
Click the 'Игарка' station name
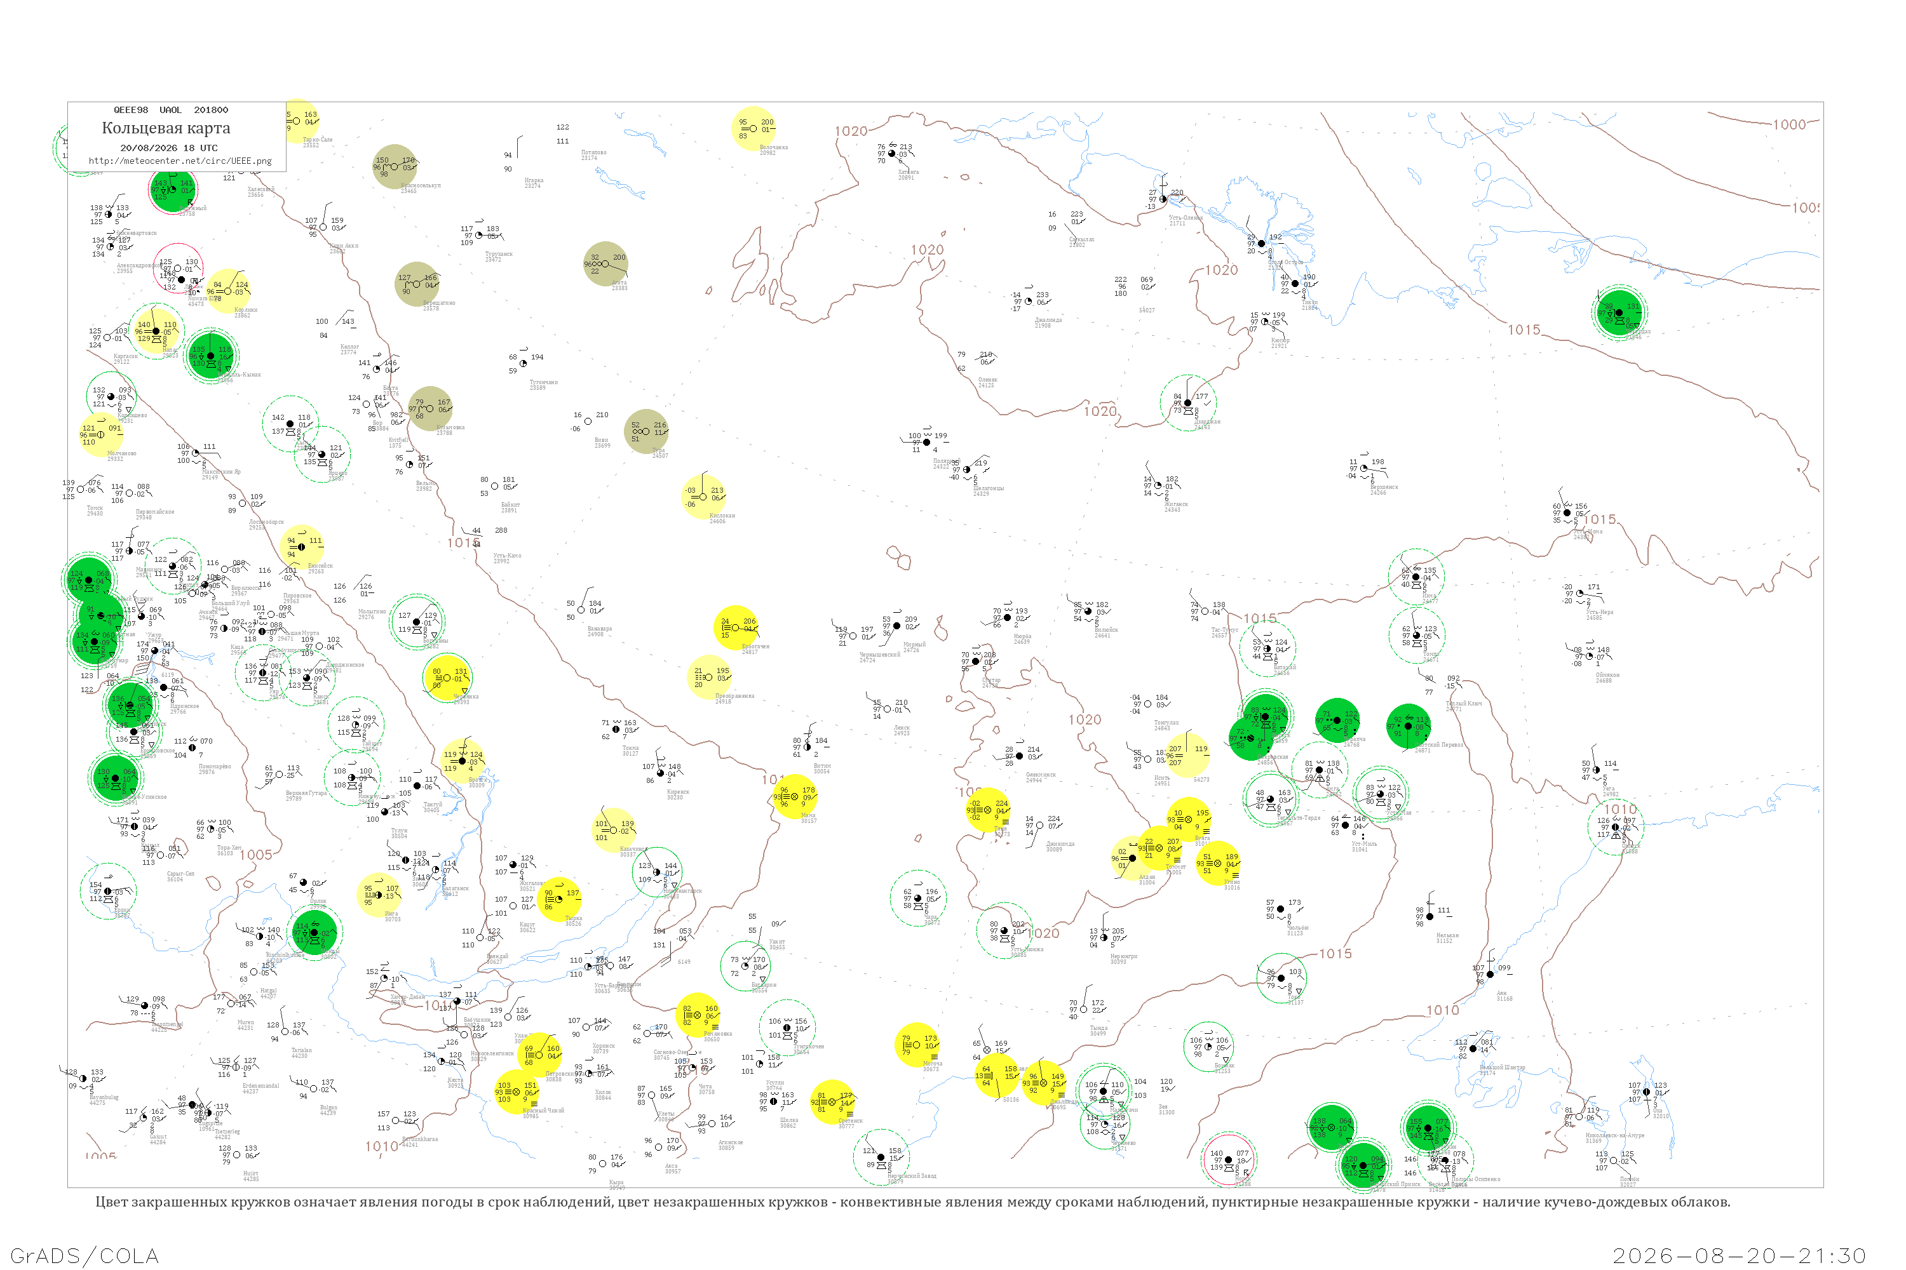tap(534, 180)
